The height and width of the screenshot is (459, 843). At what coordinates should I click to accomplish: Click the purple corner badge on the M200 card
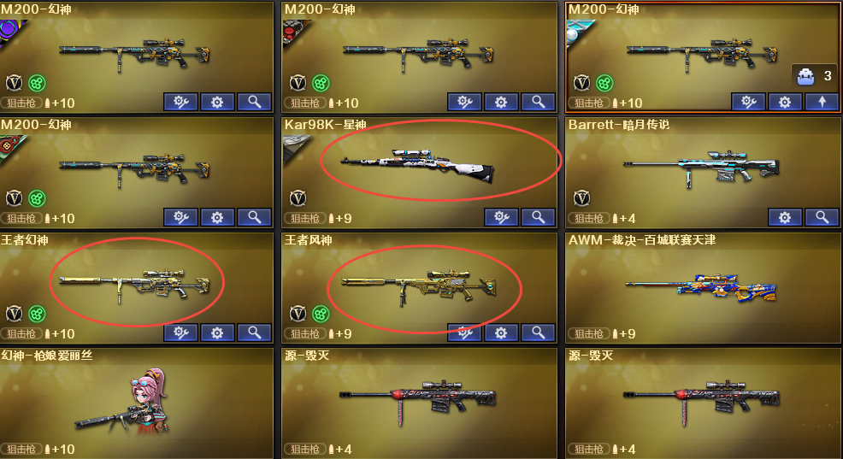click(11, 32)
